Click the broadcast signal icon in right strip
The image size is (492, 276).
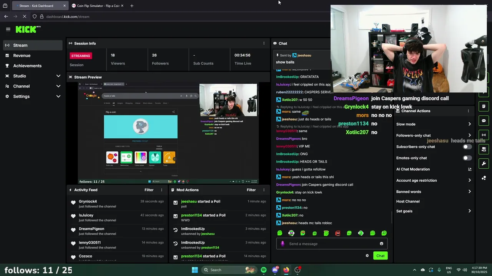coord(484,135)
